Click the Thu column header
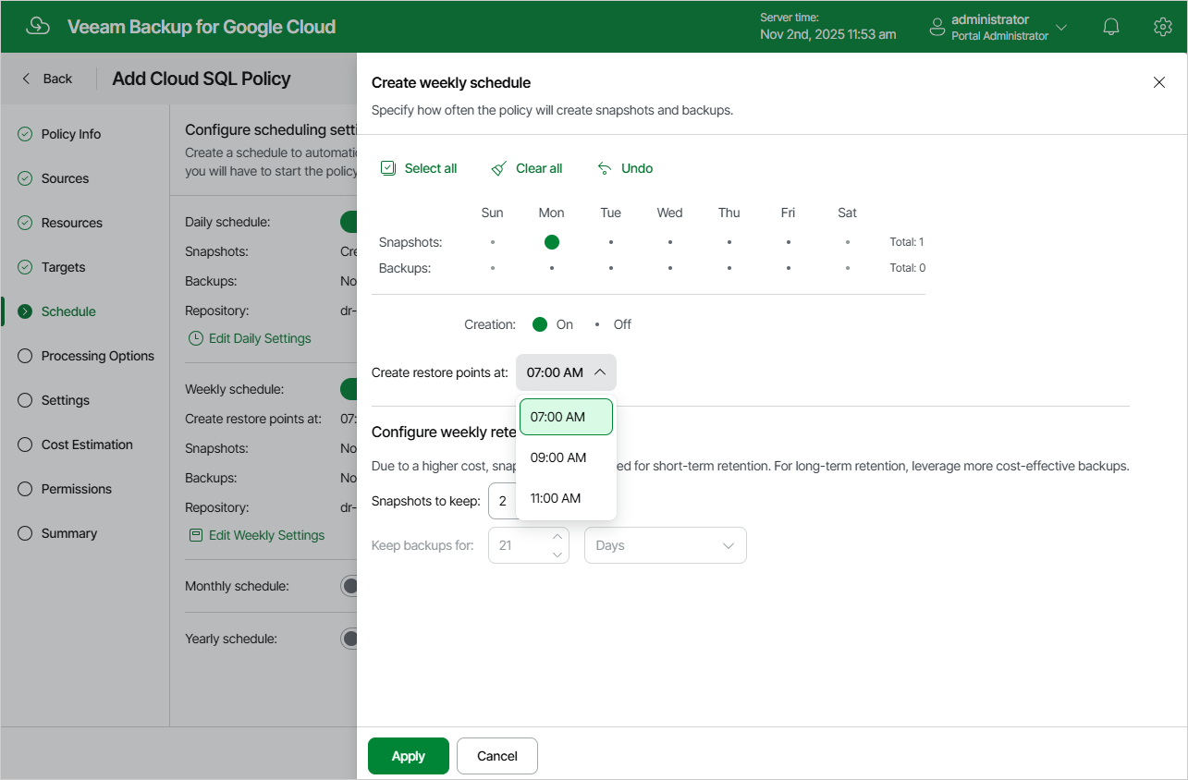 729,213
